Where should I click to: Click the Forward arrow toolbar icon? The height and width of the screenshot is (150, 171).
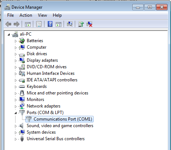(x=17, y=24)
